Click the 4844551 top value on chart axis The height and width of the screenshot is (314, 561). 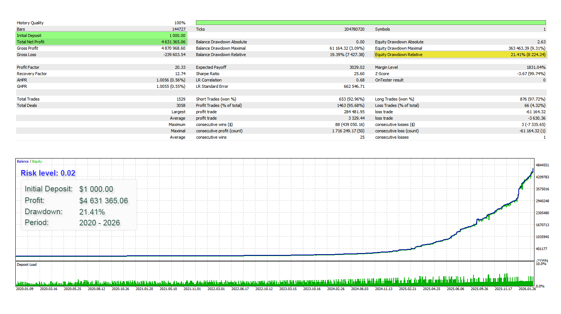coord(542,165)
